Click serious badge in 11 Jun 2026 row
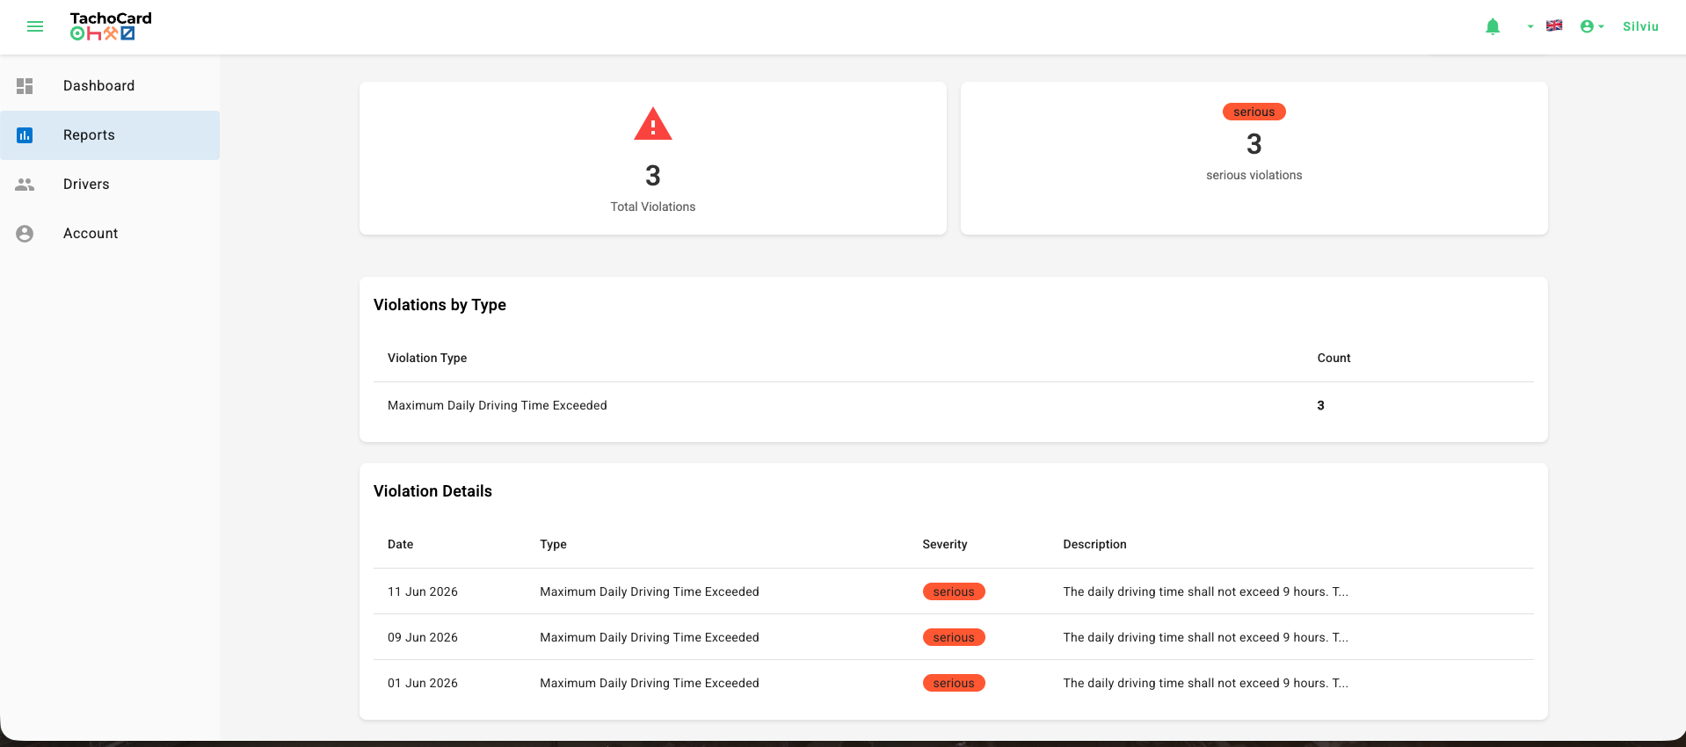This screenshot has height=747, width=1686. coord(954,591)
